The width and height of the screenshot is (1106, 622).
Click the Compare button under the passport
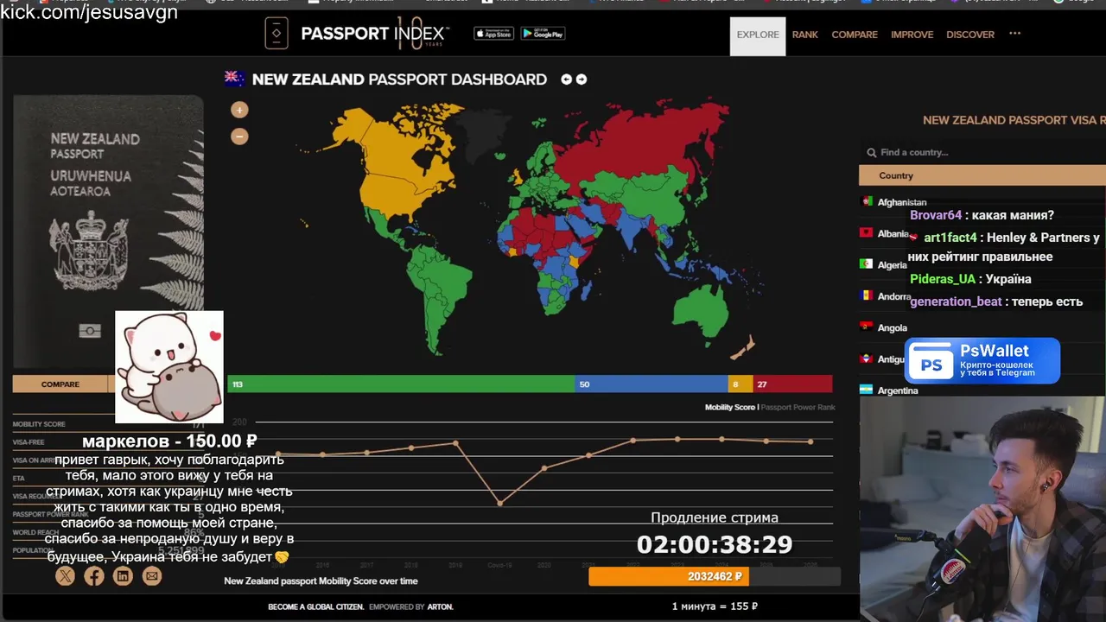click(60, 384)
